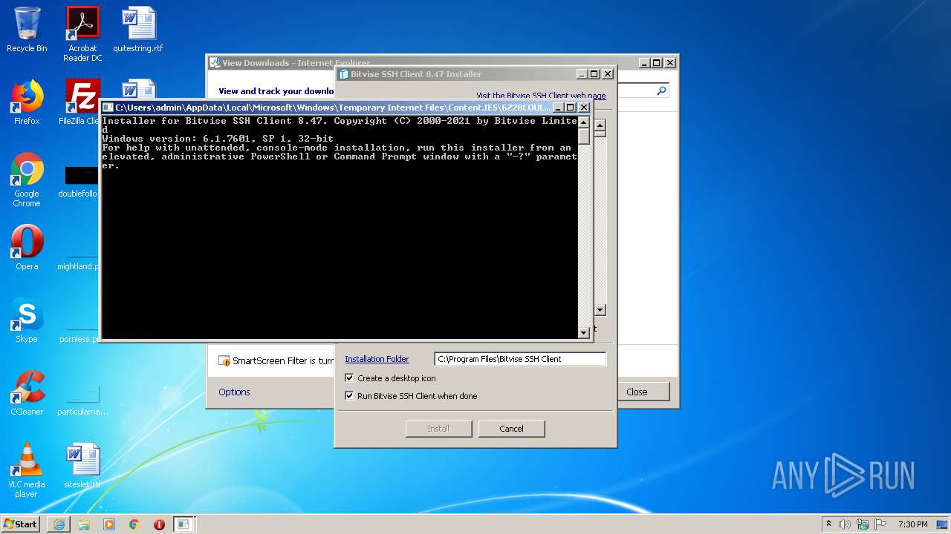This screenshot has height=534, width=951.
Task: Launch Firefox desktop shortcut
Action: pos(27,102)
